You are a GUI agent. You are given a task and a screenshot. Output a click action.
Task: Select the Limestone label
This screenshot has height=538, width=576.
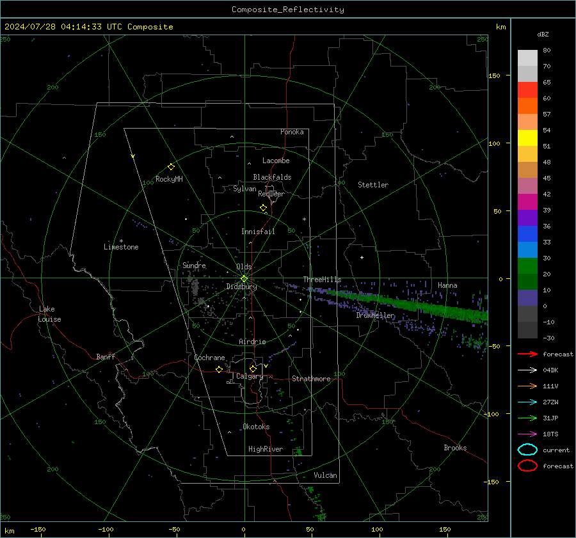tap(121, 247)
